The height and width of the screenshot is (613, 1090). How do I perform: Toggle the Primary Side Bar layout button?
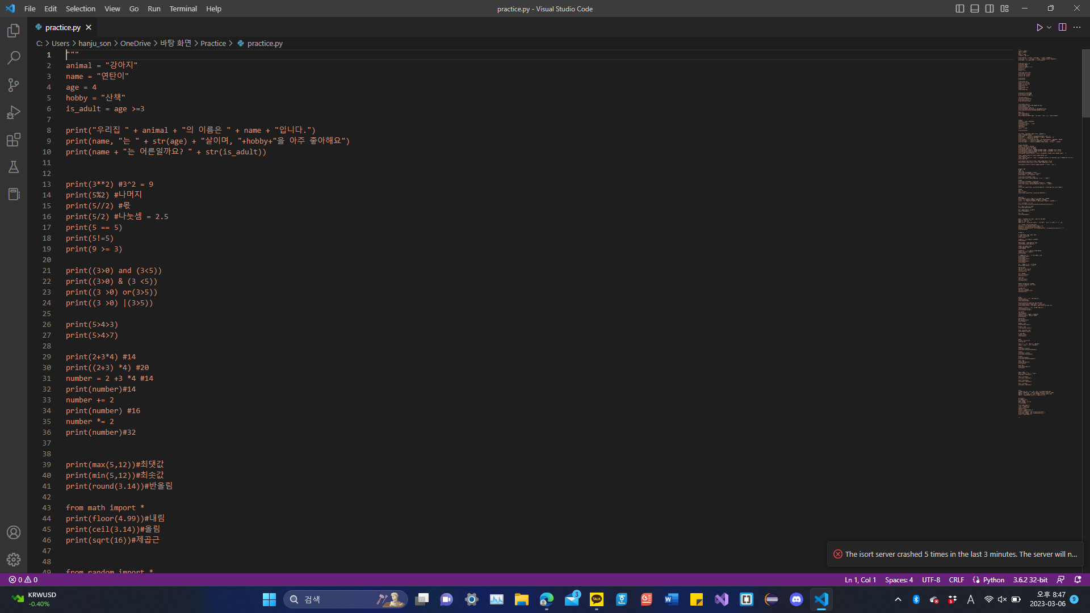pos(959,9)
